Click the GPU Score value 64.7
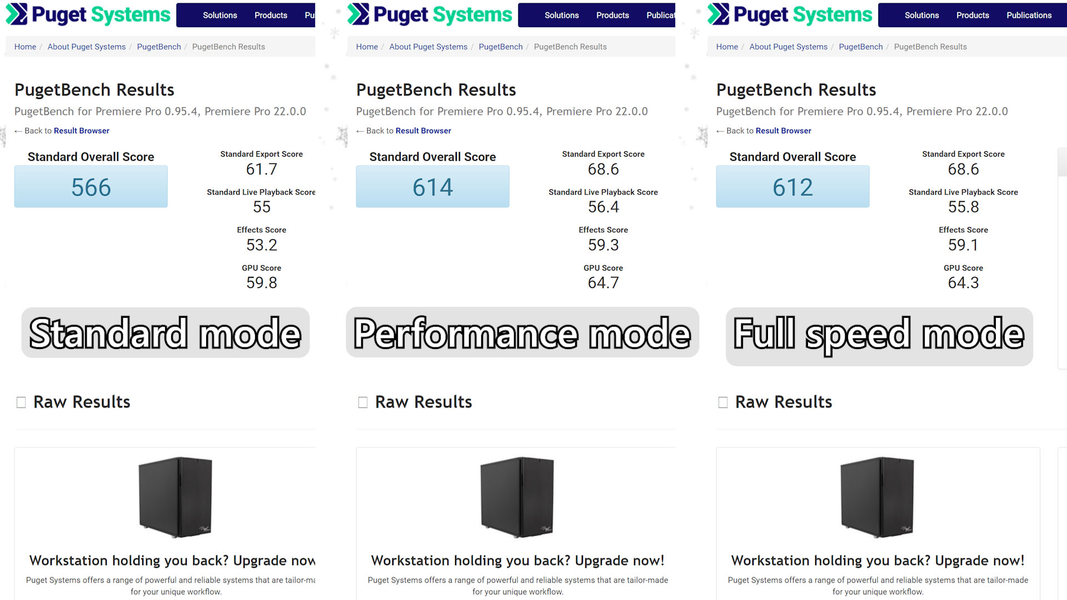This screenshot has height=600, width=1067. [604, 282]
